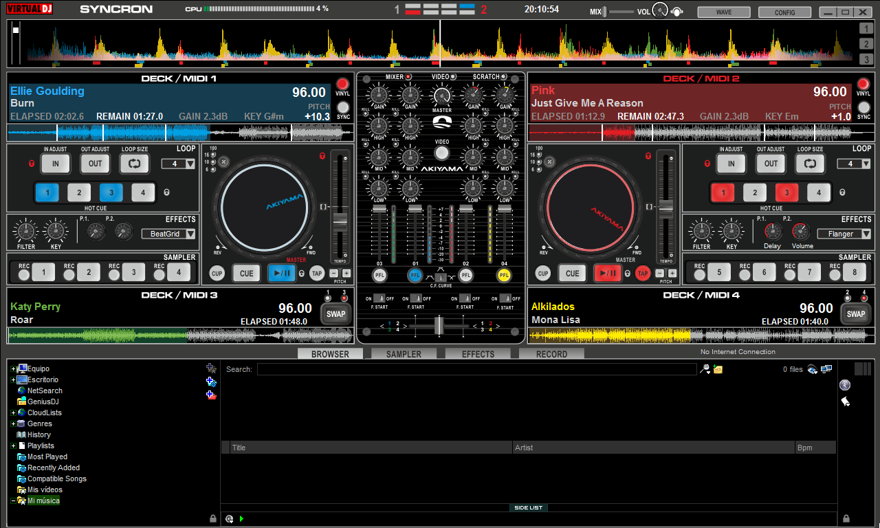The height and width of the screenshot is (528, 880).
Task: Toggle the PFL on channel 03
Action: [379, 275]
